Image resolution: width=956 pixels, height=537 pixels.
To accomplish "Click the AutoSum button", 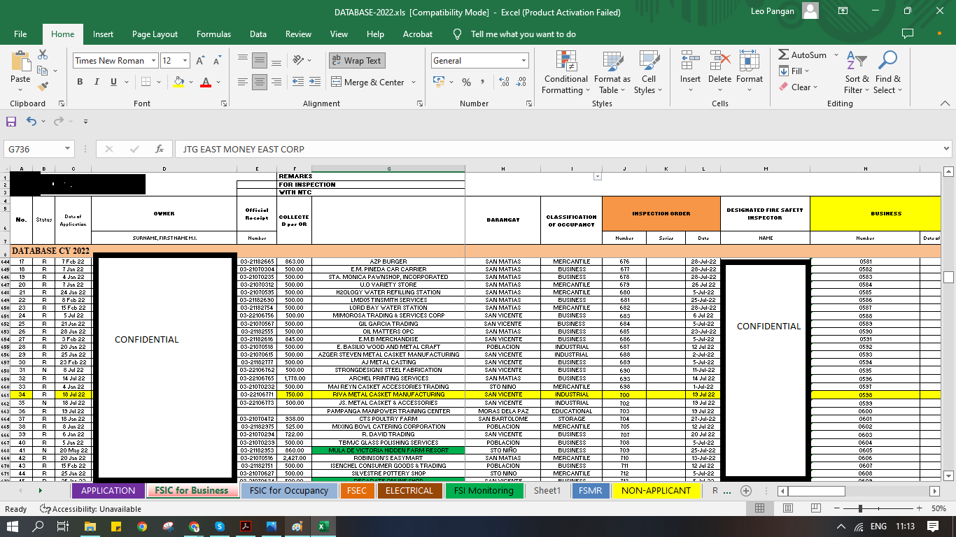I will tap(802, 55).
